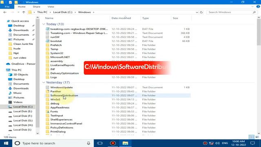Go back with the Back arrow

[5, 12]
